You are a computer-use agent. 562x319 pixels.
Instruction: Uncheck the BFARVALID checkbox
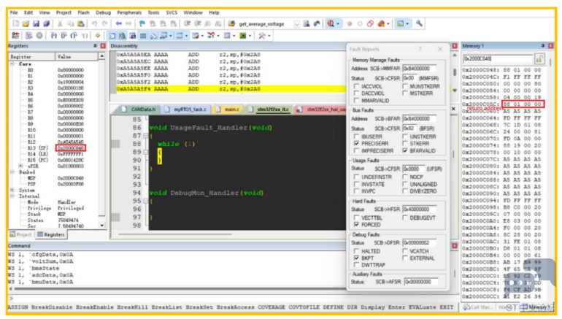point(405,150)
